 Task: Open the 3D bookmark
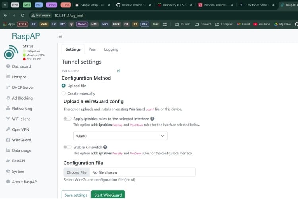pyautogui.click(x=135, y=24)
